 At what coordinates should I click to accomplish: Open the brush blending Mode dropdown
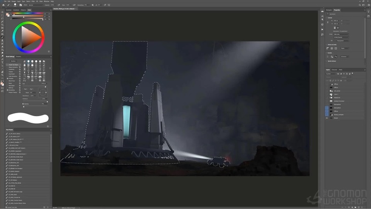pyautogui.click(x=35, y=5)
